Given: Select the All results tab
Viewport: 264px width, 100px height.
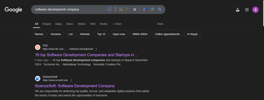Looking at the screenshot, I should [36, 24].
